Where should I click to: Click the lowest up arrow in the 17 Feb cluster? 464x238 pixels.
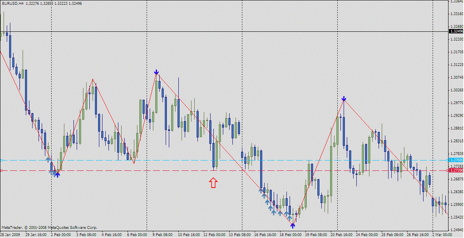pos(290,218)
